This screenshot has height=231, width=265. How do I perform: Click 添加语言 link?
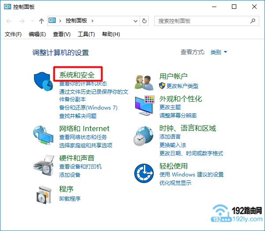(170, 136)
